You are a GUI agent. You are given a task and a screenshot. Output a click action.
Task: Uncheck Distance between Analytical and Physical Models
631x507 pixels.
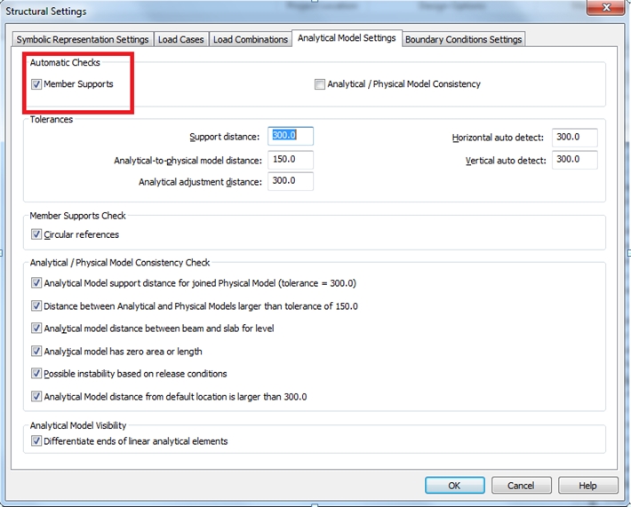(36, 306)
